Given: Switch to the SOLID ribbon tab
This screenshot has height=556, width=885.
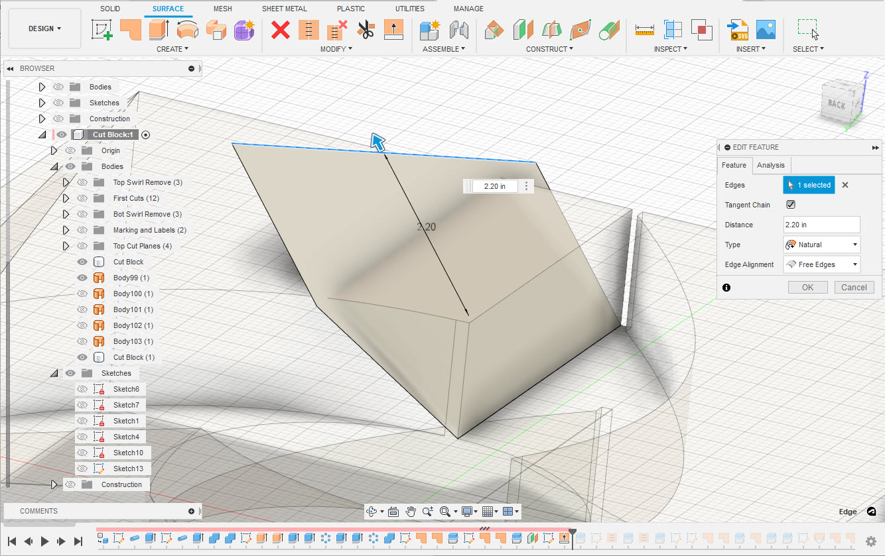Looking at the screenshot, I should pos(109,9).
